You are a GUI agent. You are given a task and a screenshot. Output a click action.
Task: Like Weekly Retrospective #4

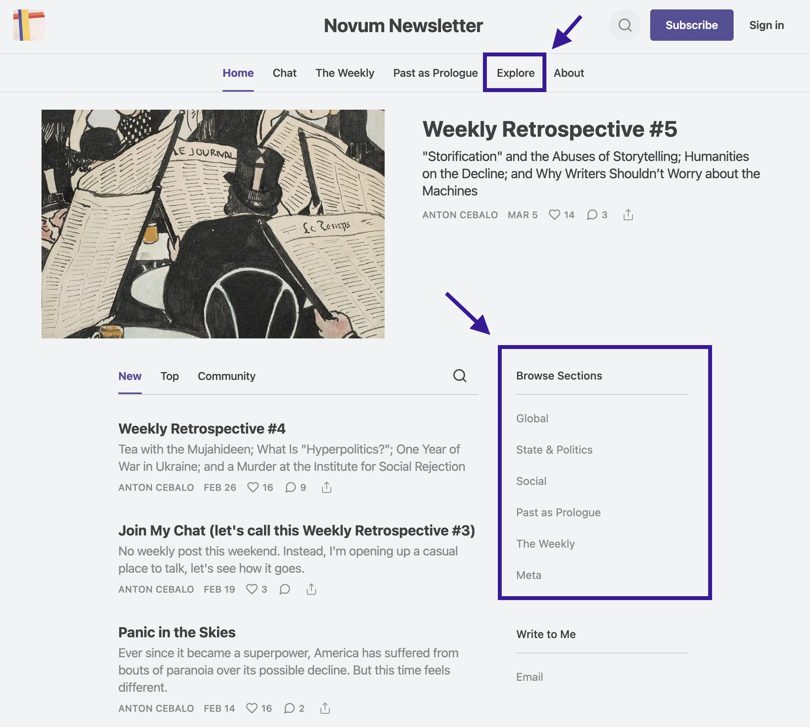pyautogui.click(x=254, y=487)
